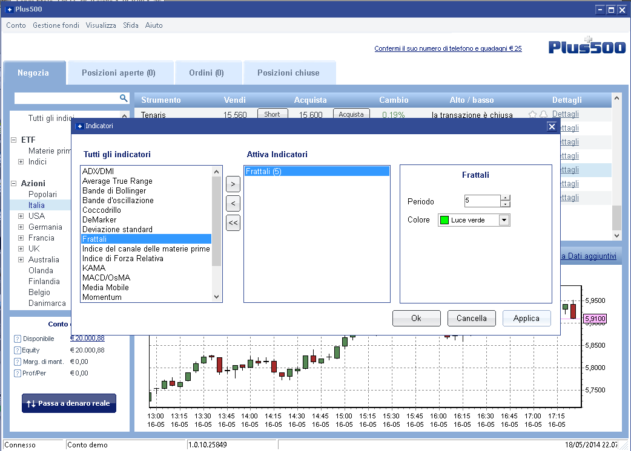Expand the Australia tree node
631x451 pixels.
coord(21,259)
